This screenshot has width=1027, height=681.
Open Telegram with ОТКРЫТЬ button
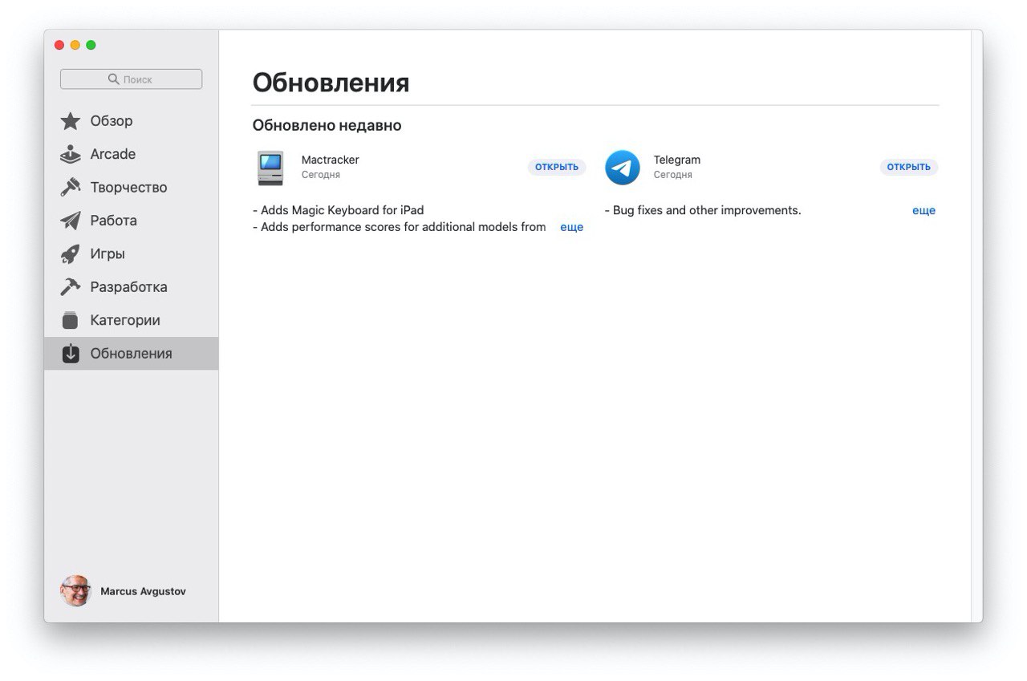tap(909, 167)
